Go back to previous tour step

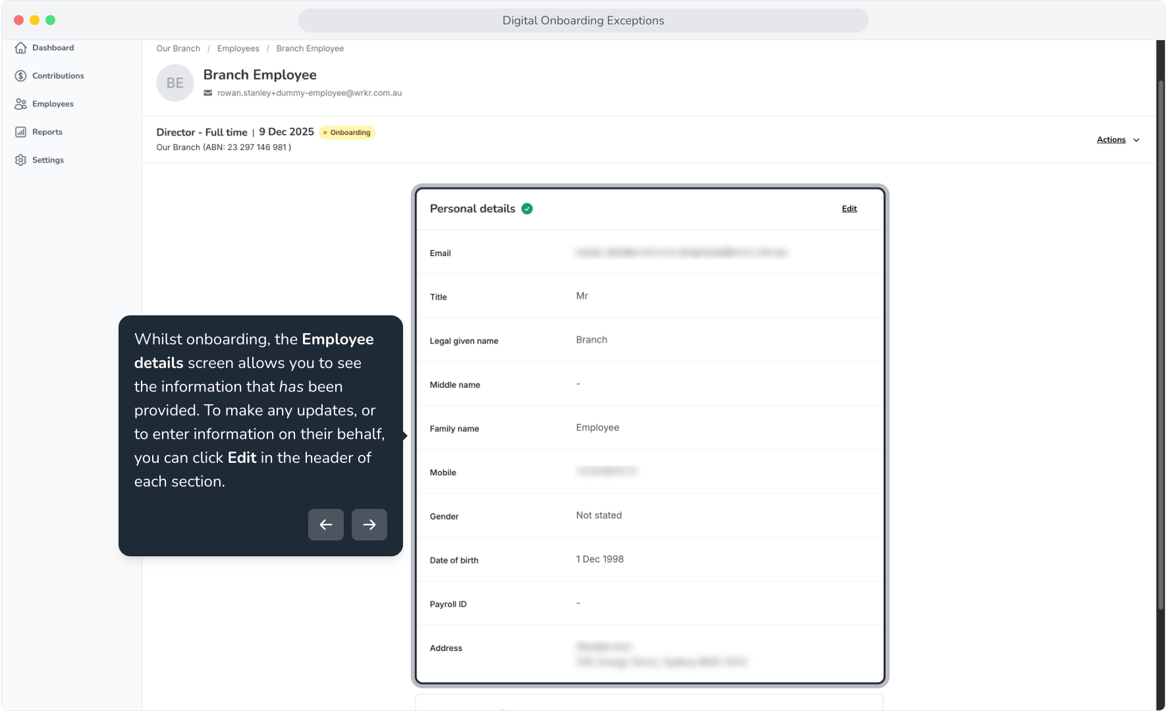pyautogui.click(x=326, y=525)
